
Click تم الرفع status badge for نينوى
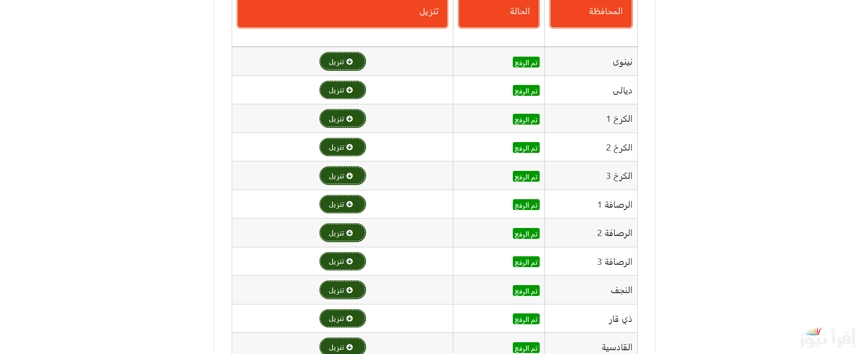[x=526, y=62]
